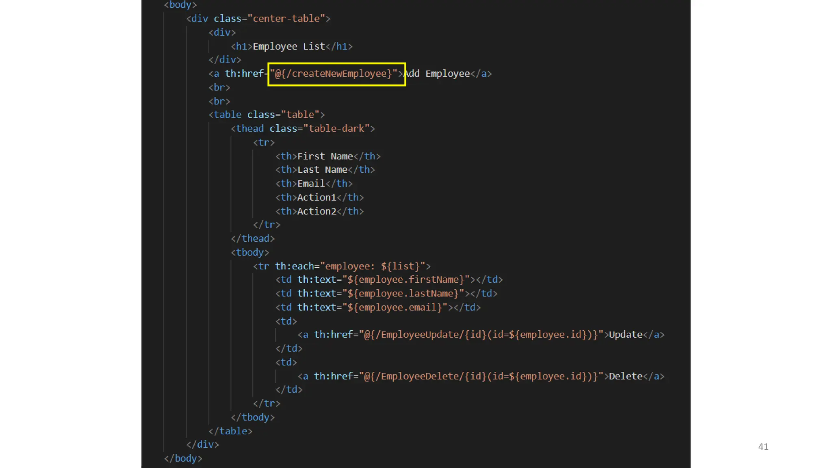Click the Last Name header text
832x468 pixels.
click(x=322, y=170)
